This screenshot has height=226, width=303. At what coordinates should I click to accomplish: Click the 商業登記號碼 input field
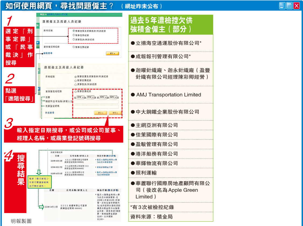click(96, 106)
